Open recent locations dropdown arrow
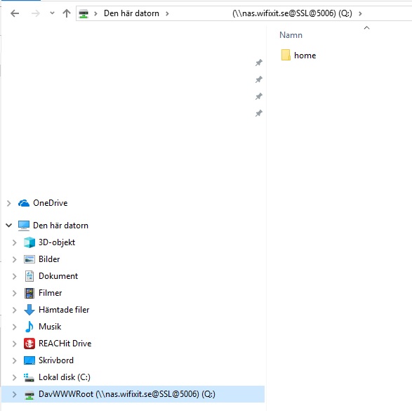Screen dimensions: 412x411 [52, 13]
